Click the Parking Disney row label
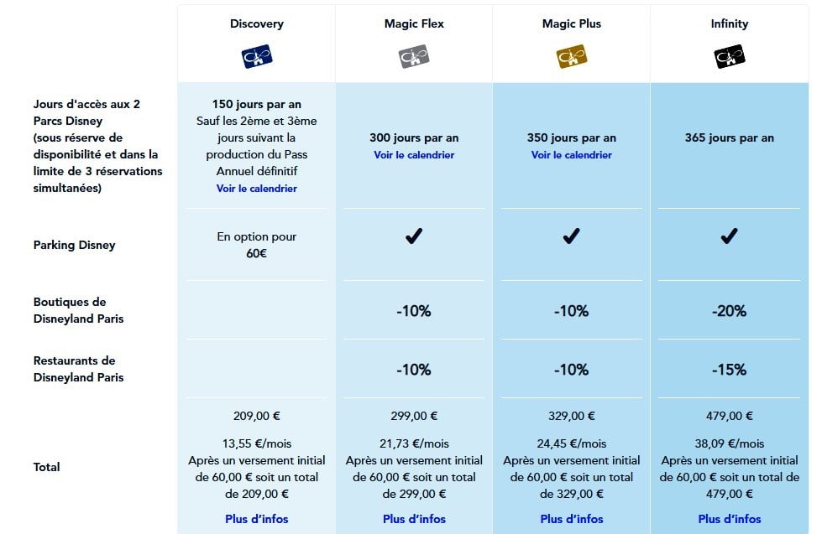Image resolution: width=822 pixels, height=534 pixels. coord(75,245)
